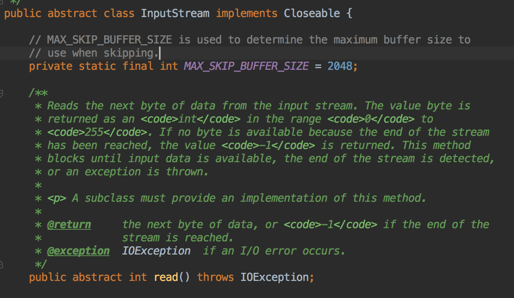
Task: Collapse the Javadoc block at its opening fold marker
Action: pyautogui.click(x=1, y=93)
